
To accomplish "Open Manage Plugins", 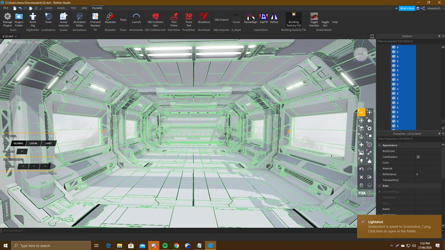I will point(7,19).
